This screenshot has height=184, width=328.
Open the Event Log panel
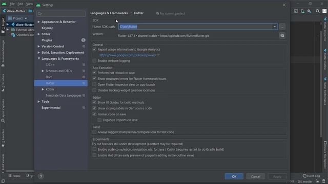(x=311, y=176)
